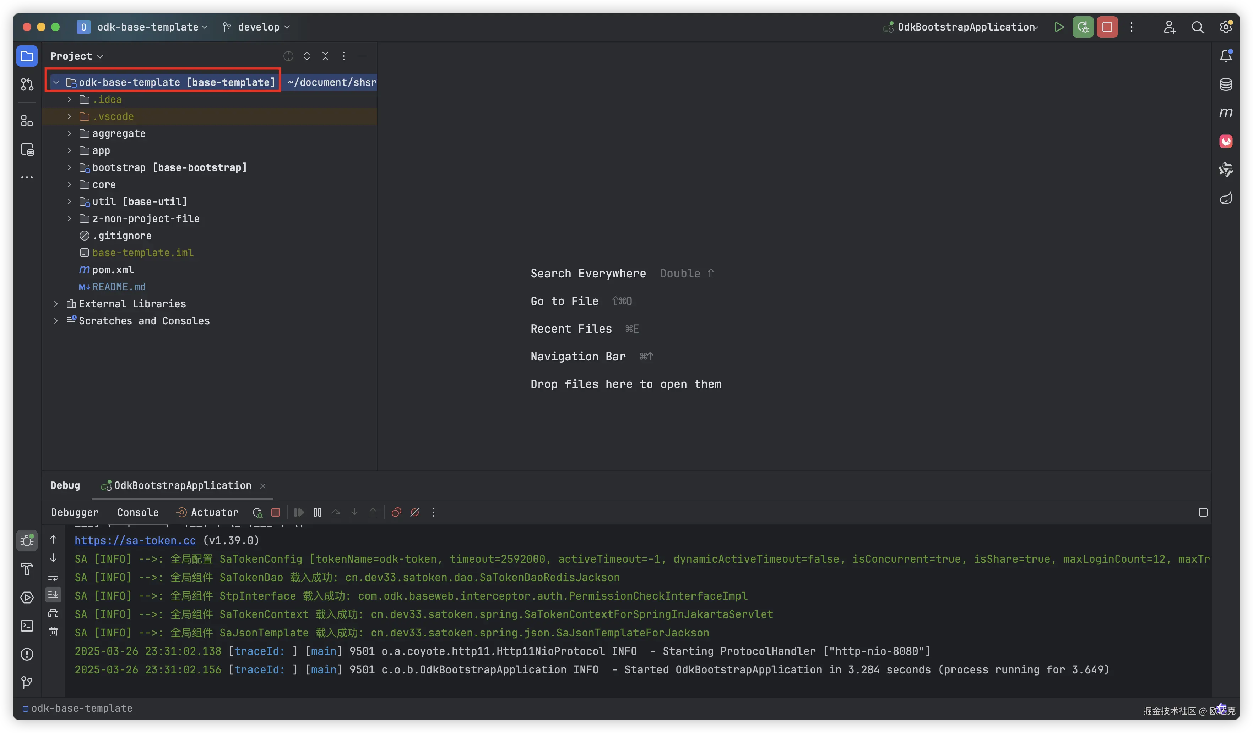The height and width of the screenshot is (733, 1253).
Task: Open the sa-token.cc link in console
Action: 135,540
